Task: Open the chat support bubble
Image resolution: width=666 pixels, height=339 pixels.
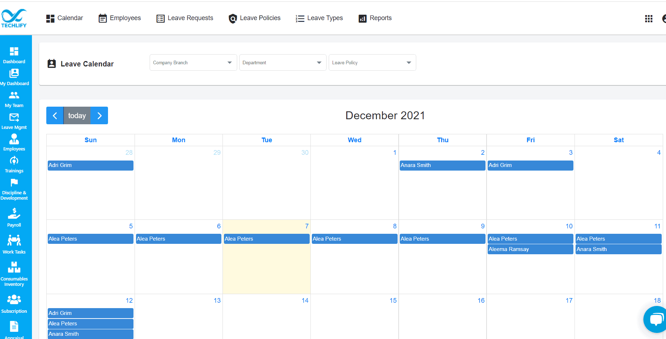Action: (655, 319)
